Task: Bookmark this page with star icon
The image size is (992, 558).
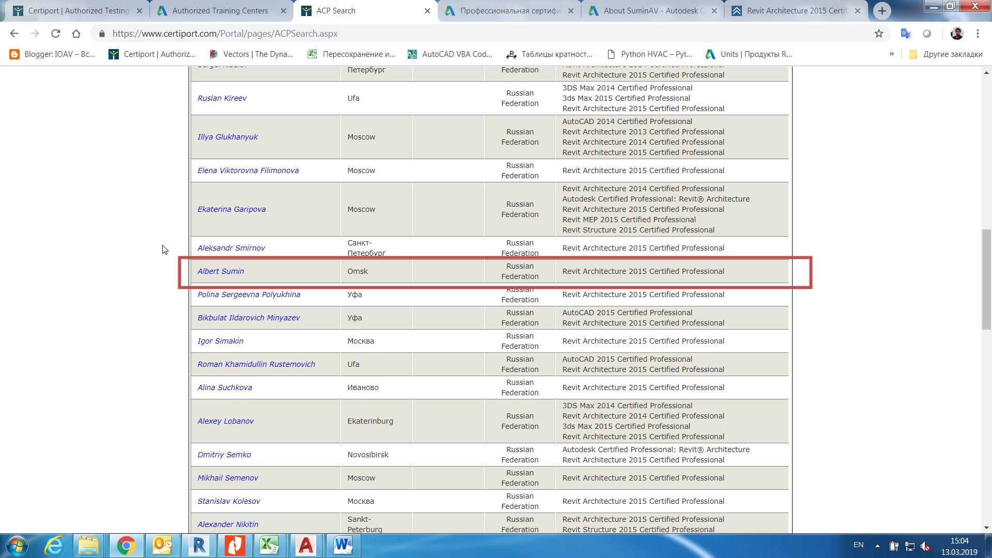Action: 879,34
